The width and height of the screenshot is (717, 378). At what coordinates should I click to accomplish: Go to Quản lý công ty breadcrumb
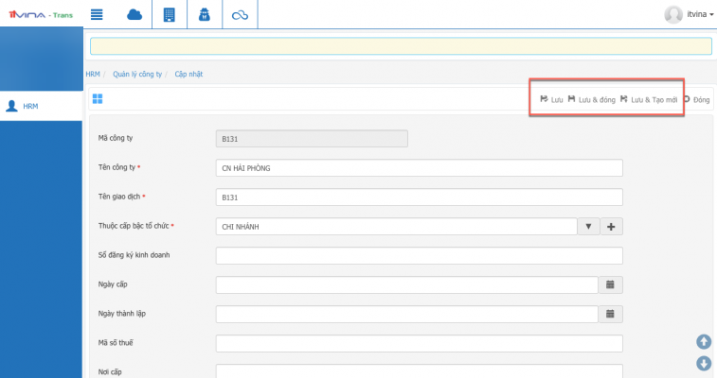point(138,74)
